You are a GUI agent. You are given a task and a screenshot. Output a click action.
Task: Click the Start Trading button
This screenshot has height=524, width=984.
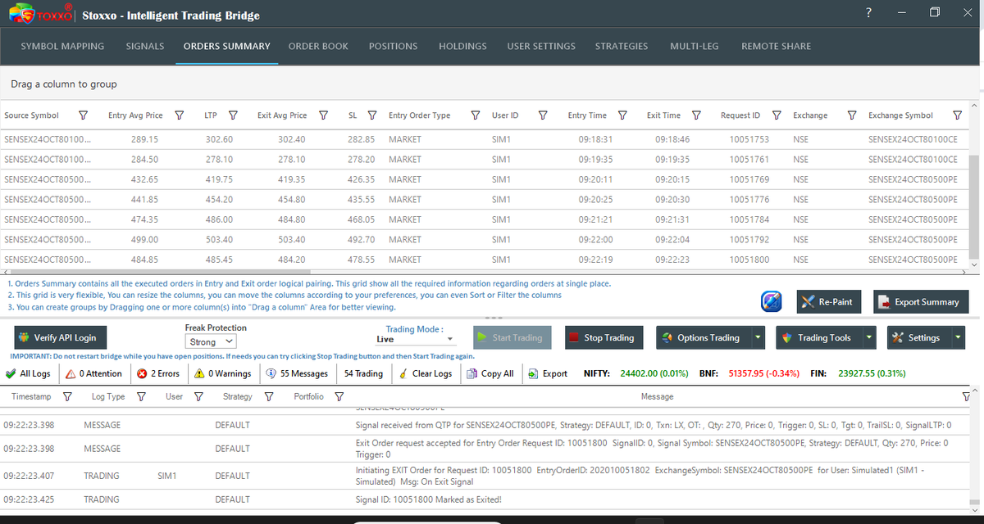512,337
